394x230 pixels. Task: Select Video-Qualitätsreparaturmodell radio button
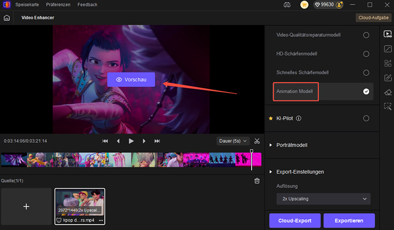click(366, 35)
